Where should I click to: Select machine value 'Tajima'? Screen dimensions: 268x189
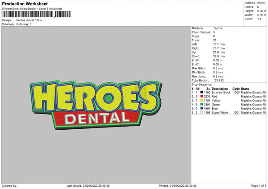point(218,28)
